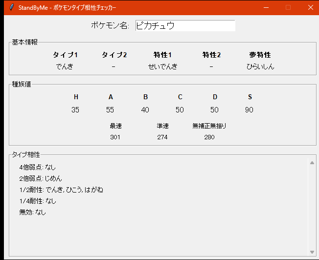Click the タイプ相性 group title
Screen dimensions: 319x260
click(26, 154)
